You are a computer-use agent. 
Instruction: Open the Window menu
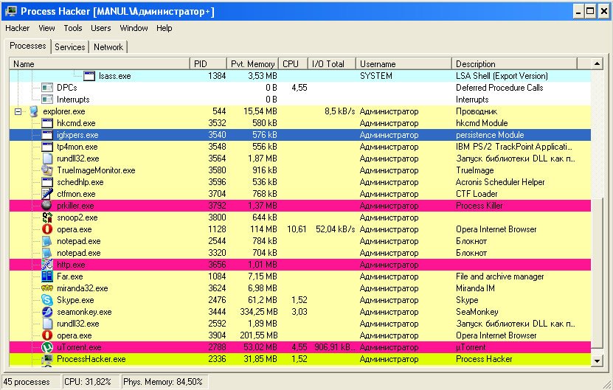tap(134, 28)
